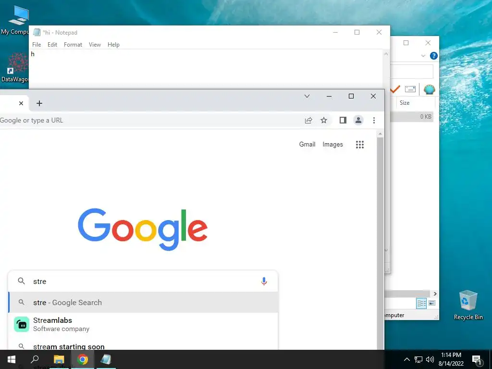Open the Images link
This screenshot has height=369, width=492.
tap(332, 144)
